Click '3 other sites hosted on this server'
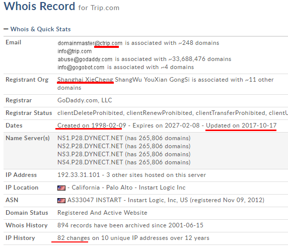The width and height of the screenshot is (288, 246). (156, 174)
